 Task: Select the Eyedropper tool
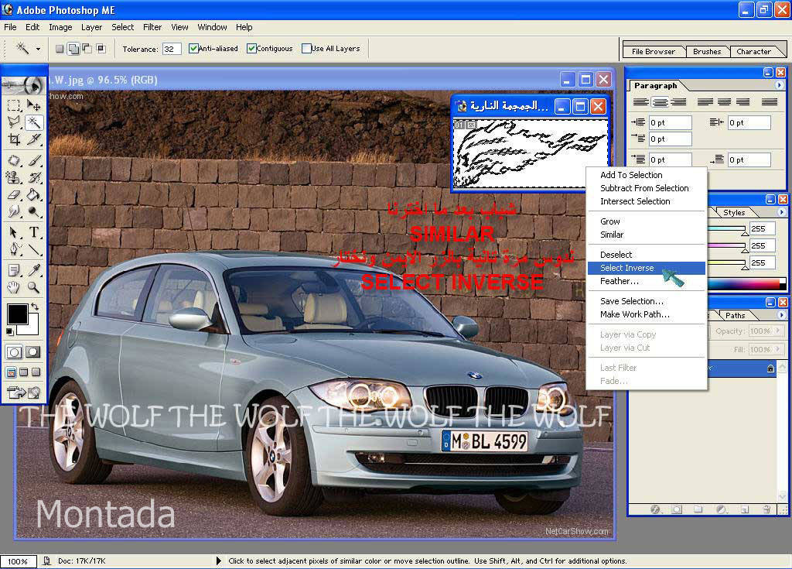click(x=34, y=270)
